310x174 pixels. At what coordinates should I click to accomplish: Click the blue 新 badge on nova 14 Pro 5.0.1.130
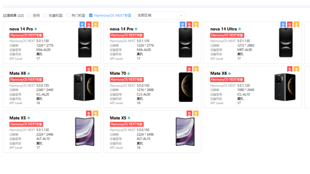82,24
